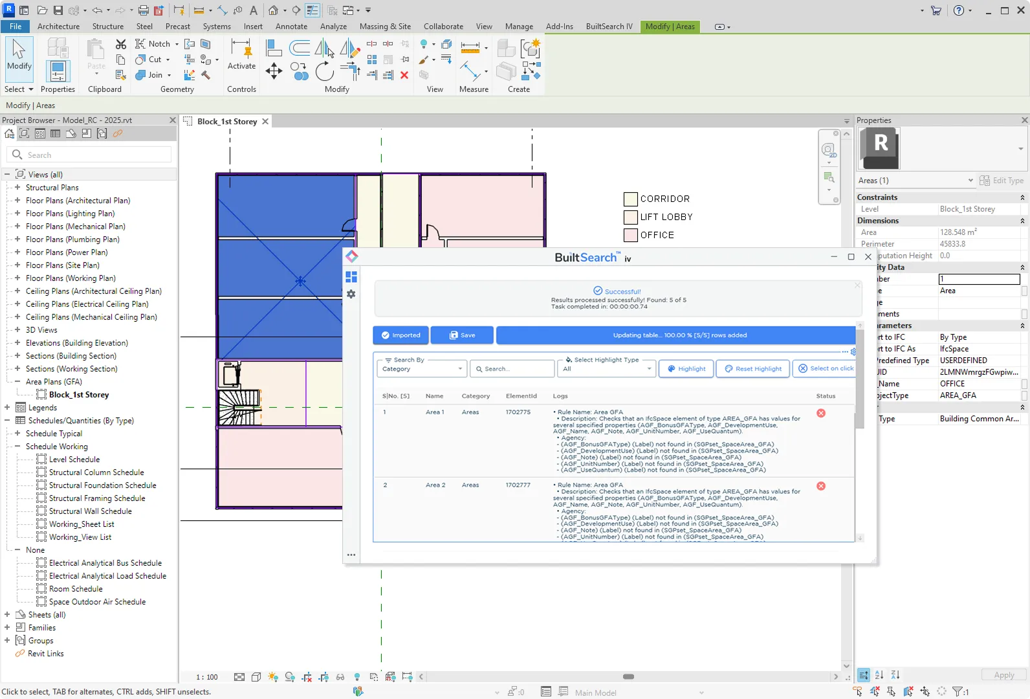Click the CORRIDOR legend color swatch

click(631, 199)
